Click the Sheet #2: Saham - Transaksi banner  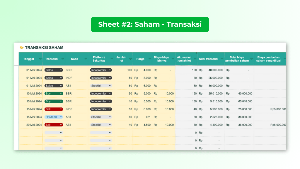pos(150,24)
